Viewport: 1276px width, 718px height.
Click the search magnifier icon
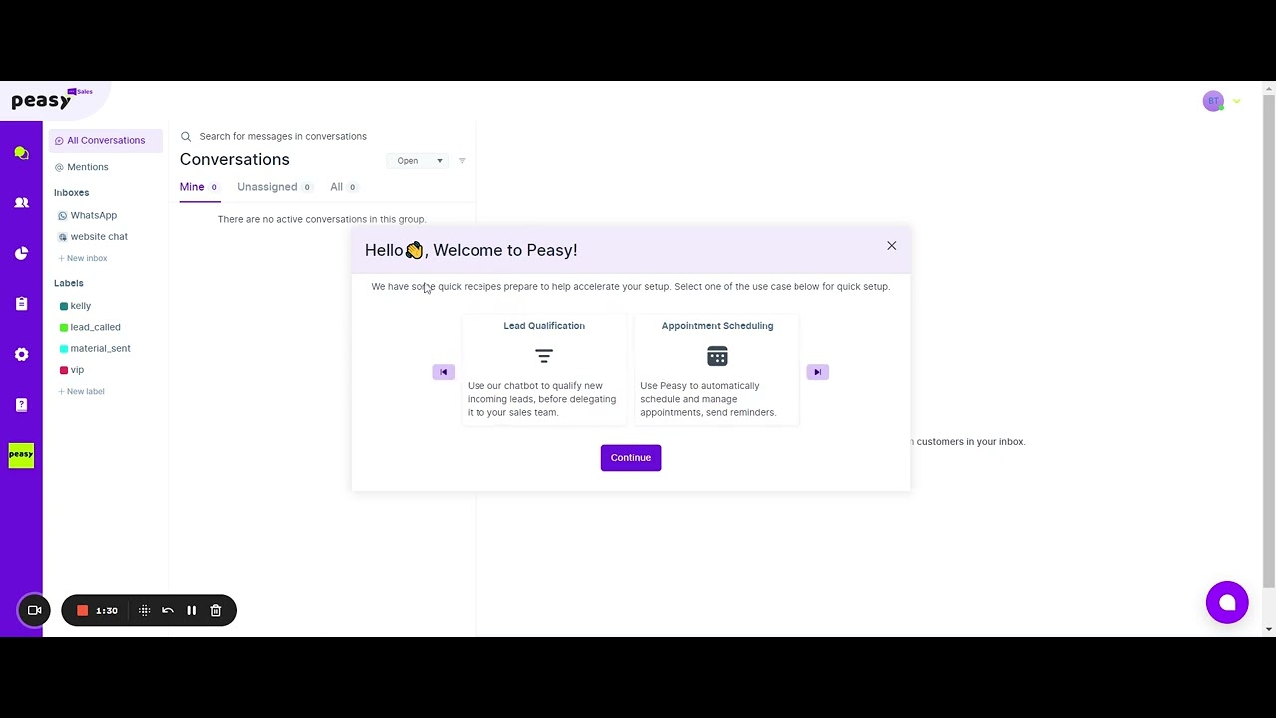click(x=186, y=136)
